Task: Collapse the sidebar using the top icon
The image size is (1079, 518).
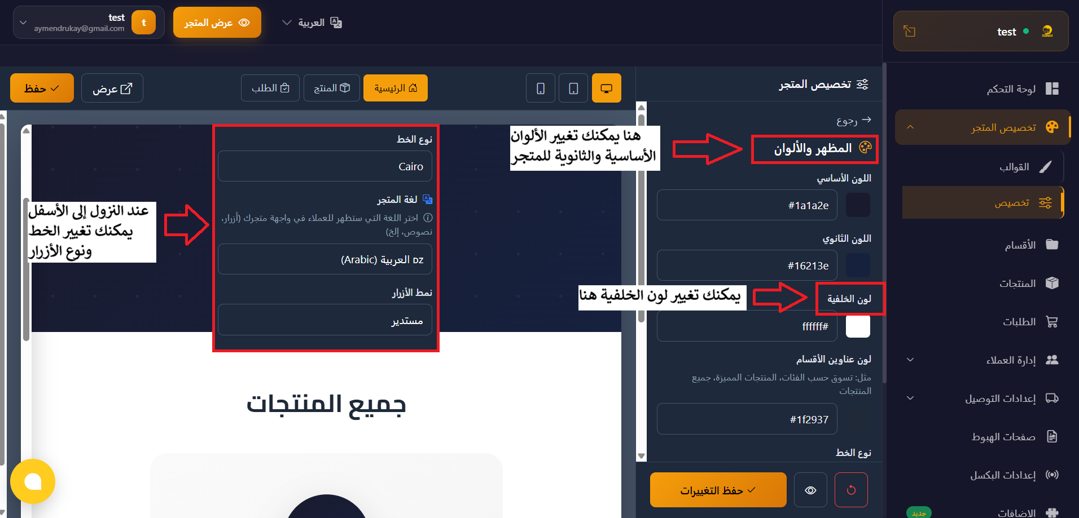Action: point(909,32)
